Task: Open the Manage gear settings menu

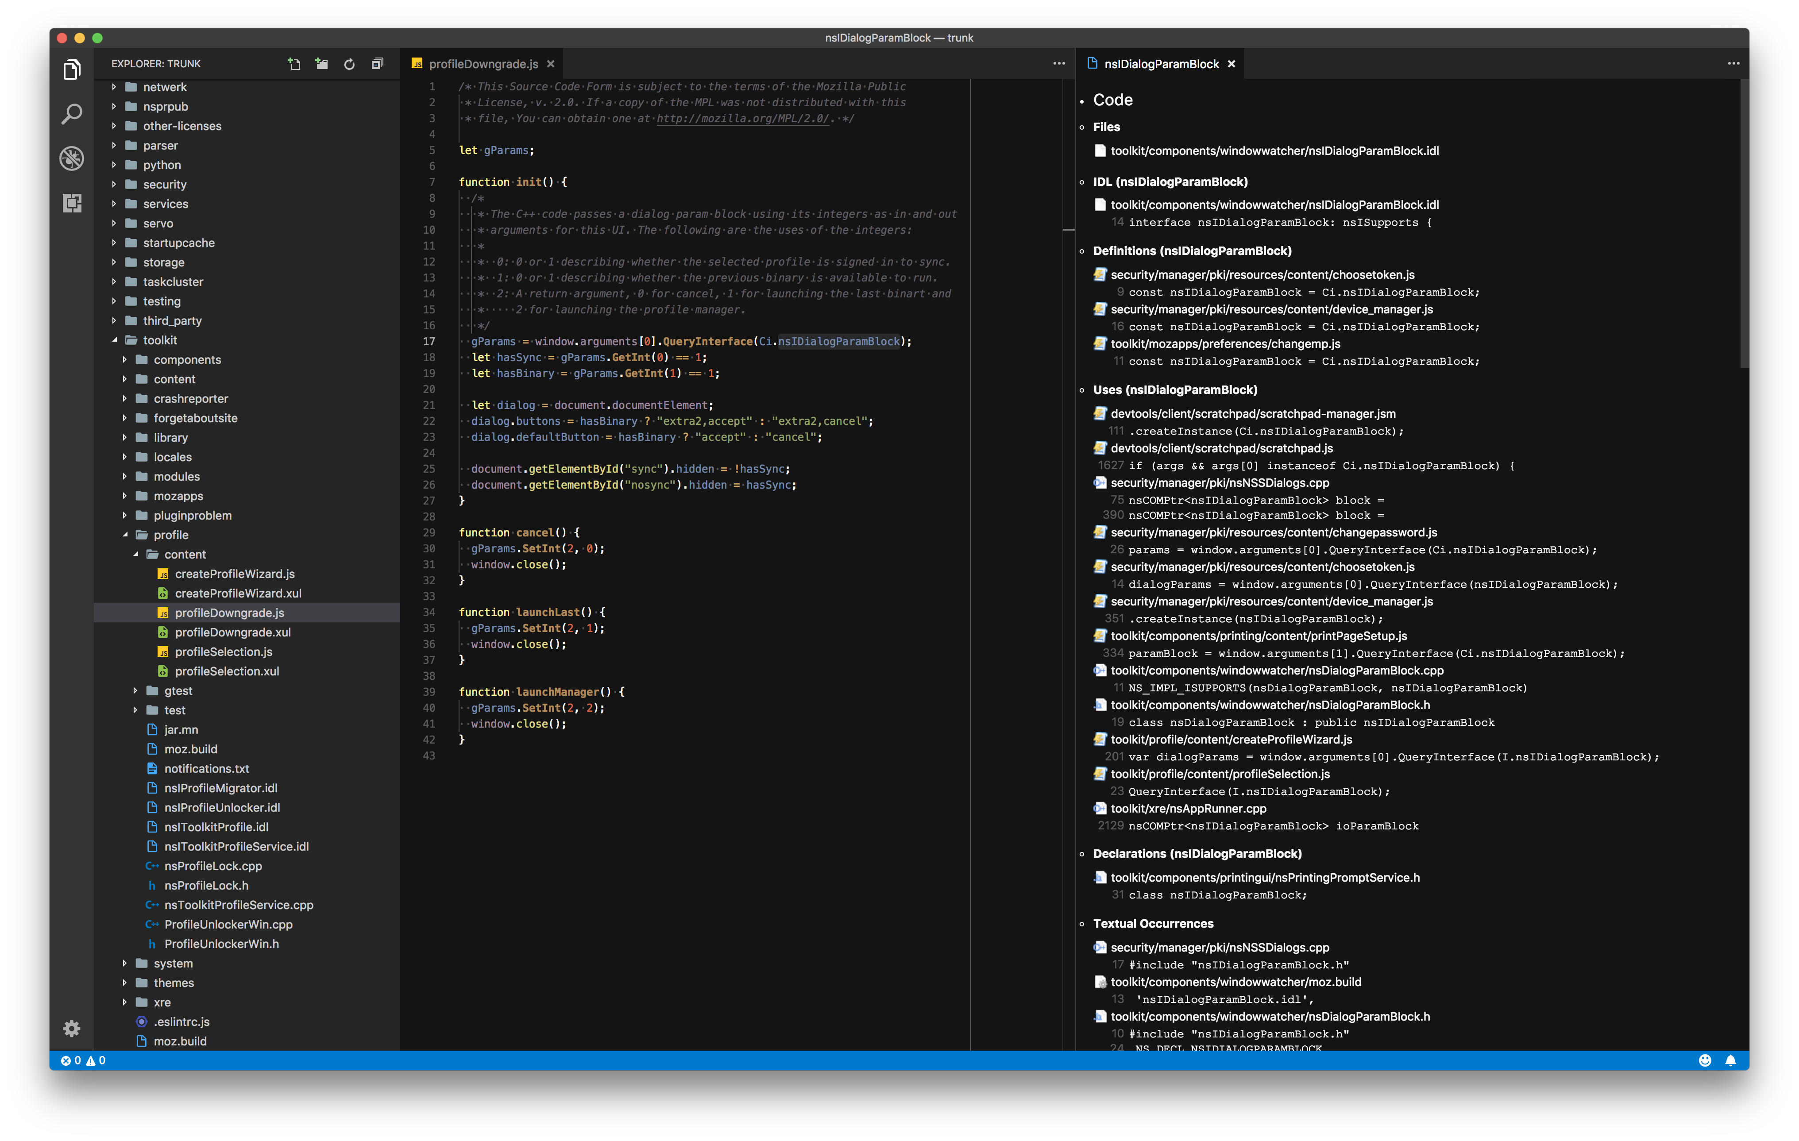Action: click(x=72, y=1028)
